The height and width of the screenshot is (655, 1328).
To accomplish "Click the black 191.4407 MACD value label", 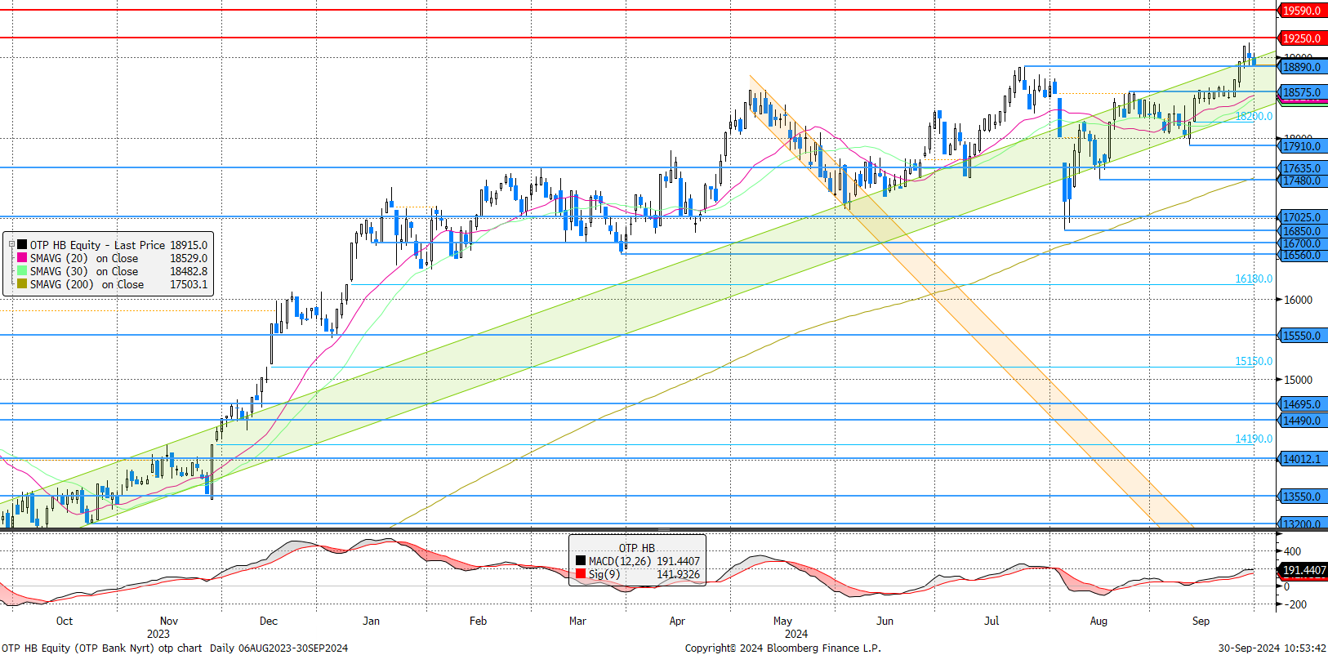I will point(1304,570).
